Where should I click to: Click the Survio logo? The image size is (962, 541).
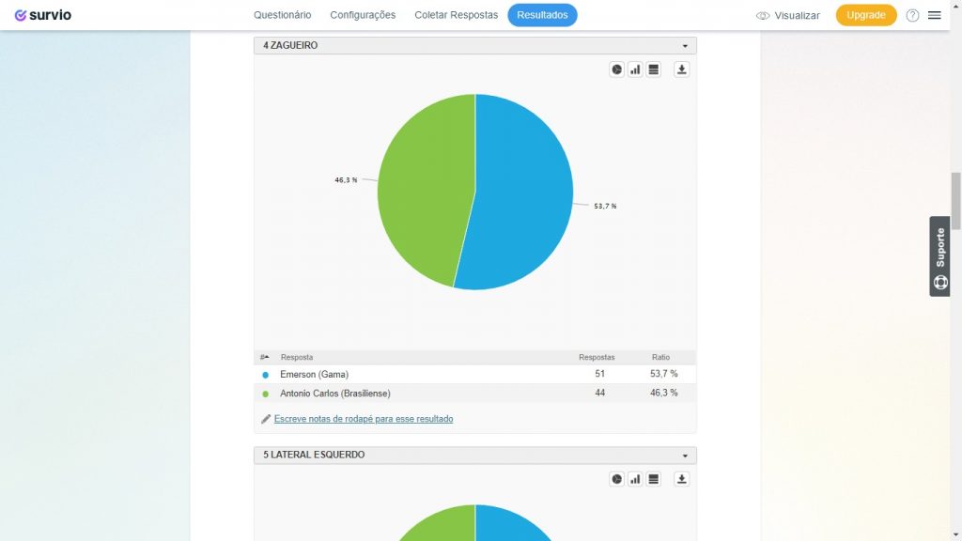click(43, 15)
